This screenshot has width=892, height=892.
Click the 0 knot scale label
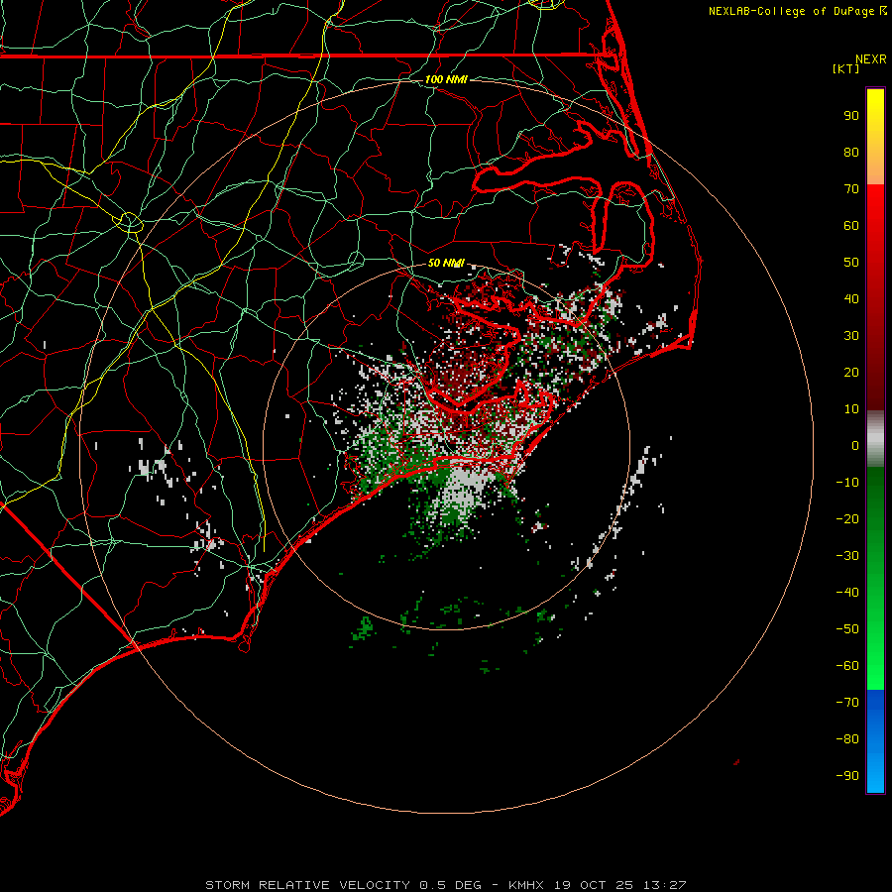(855, 446)
